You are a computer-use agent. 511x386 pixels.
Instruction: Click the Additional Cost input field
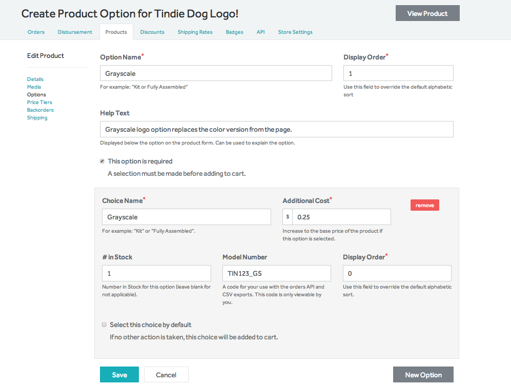tap(341, 217)
